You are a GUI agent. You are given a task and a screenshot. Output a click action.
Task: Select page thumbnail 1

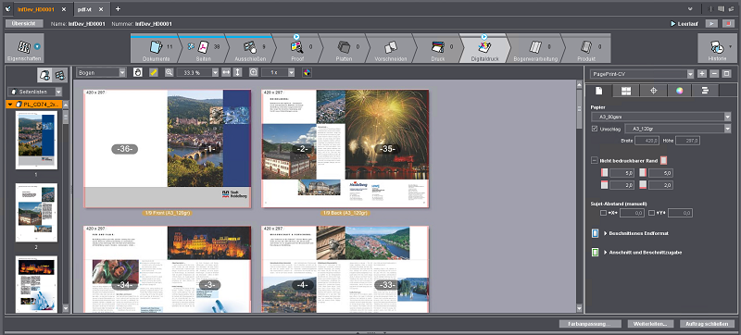tap(36, 140)
